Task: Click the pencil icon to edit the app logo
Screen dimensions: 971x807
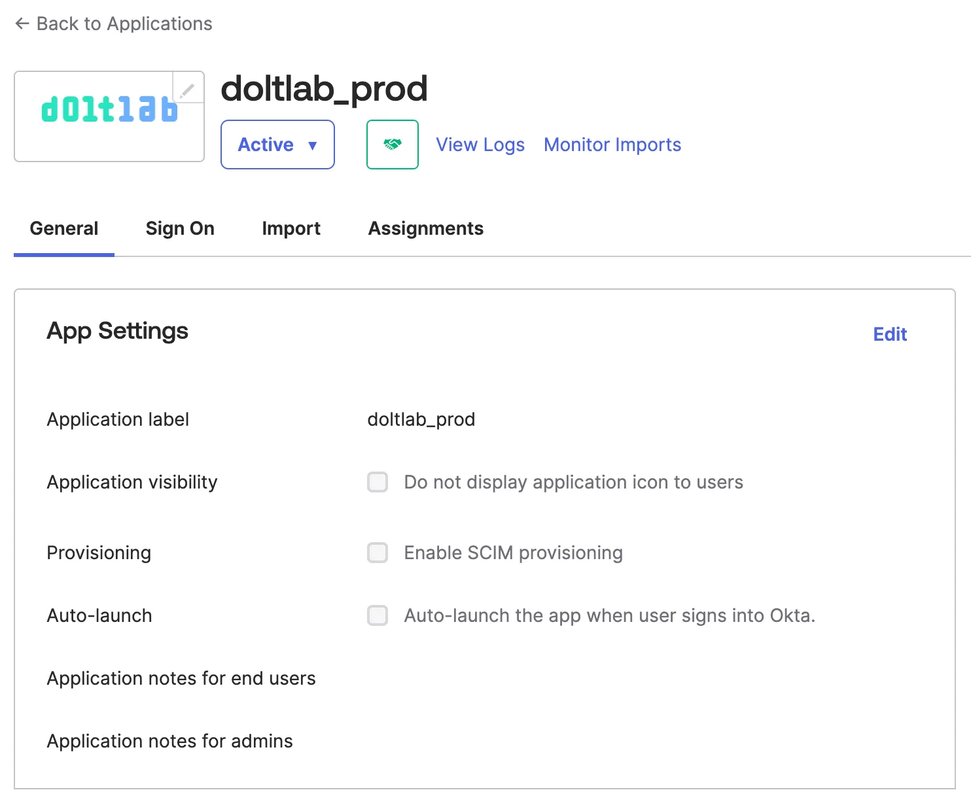Action: [x=188, y=88]
